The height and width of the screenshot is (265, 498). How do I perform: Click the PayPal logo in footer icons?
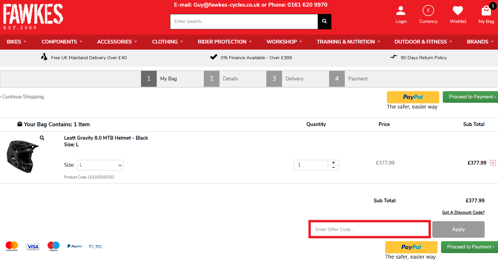coord(75,246)
